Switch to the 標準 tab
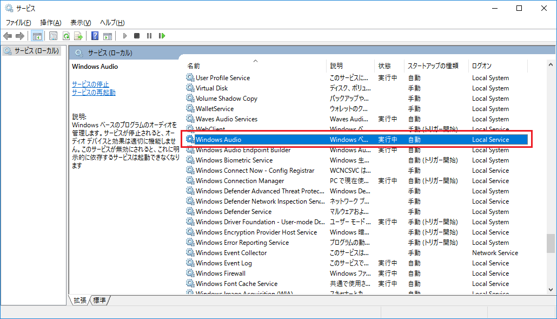Screen dimensions: 557x319 [x=99, y=301]
